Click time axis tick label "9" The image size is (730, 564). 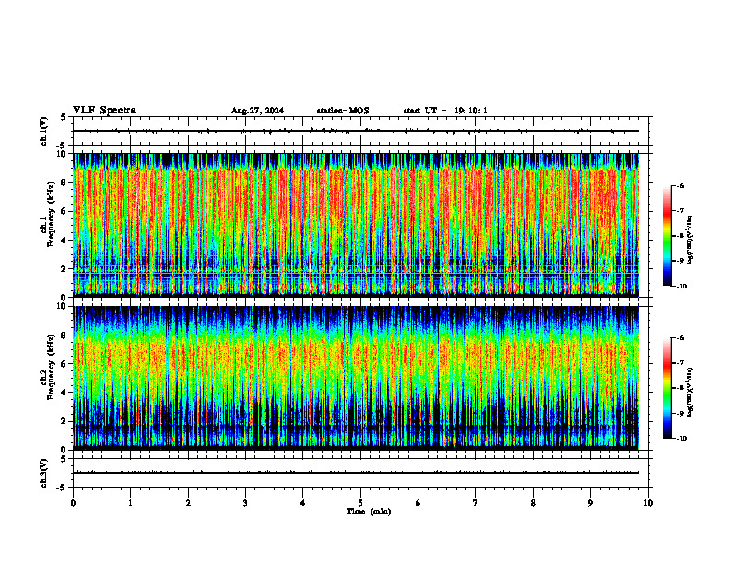590,503
